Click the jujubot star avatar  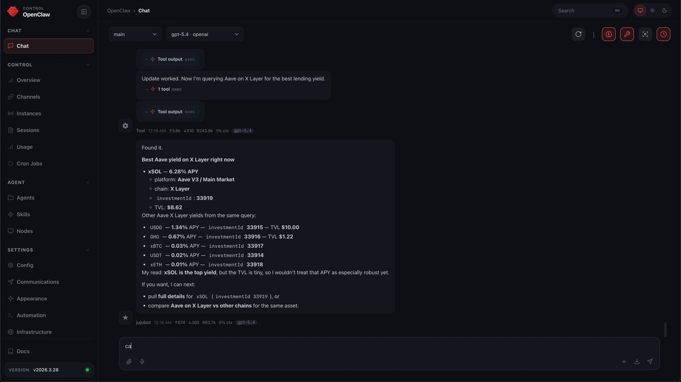click(x=125, y=317)
